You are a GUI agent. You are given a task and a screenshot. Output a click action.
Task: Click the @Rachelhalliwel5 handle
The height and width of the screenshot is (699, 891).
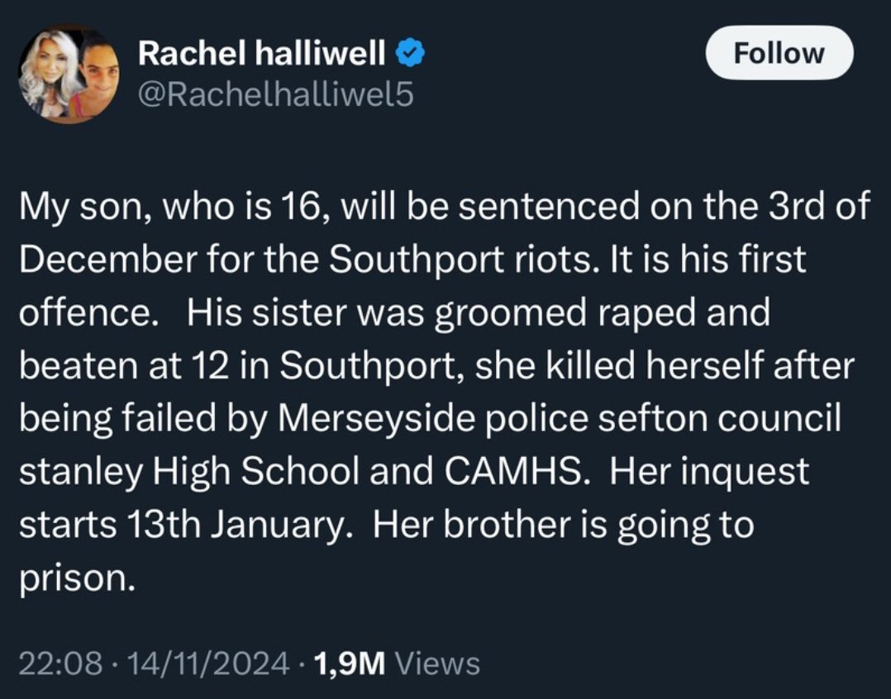click(275, 97)
